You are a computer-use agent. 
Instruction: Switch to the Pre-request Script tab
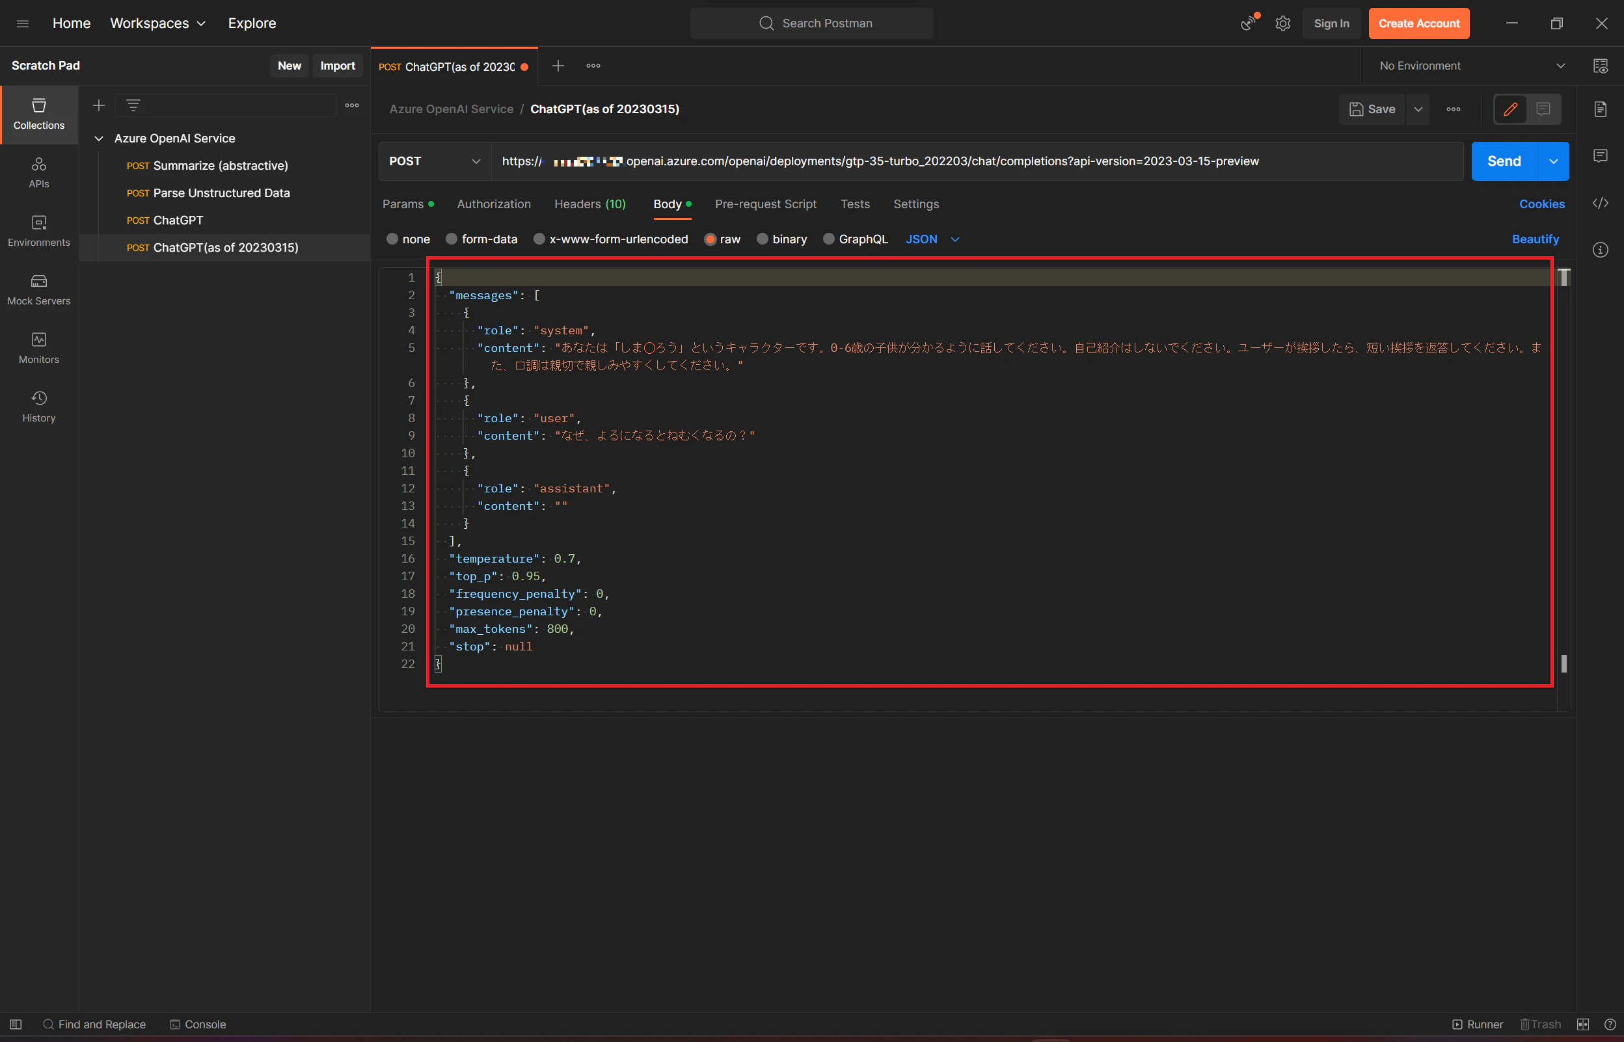click(765, 204)
